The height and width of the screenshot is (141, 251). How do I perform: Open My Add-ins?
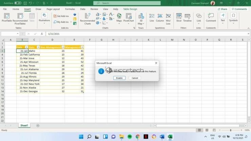pyautogui.click(x=61, y=22)
